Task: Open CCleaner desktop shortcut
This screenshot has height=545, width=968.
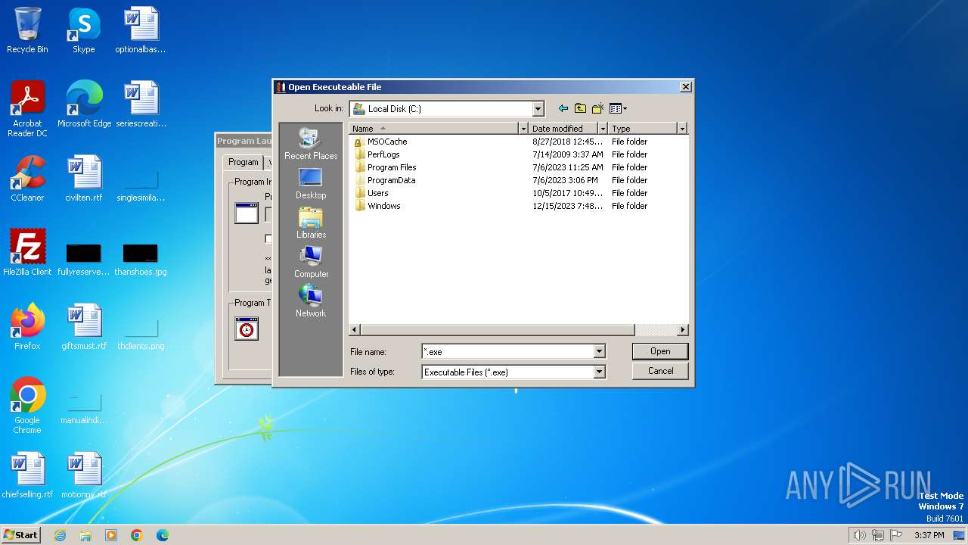Action: click(27, 179)
